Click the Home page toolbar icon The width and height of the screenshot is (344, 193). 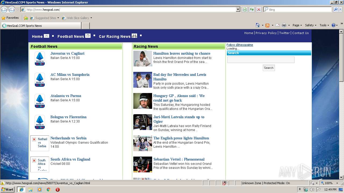coord(257,25)
